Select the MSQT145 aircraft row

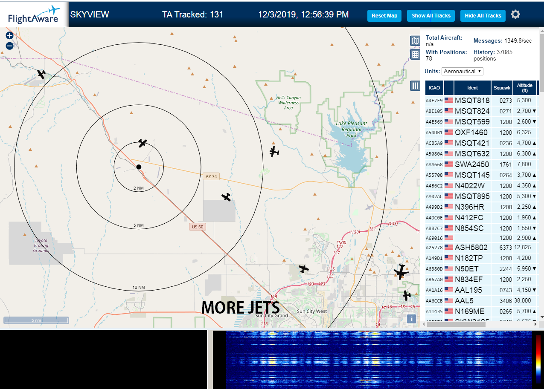pos(481,175)
